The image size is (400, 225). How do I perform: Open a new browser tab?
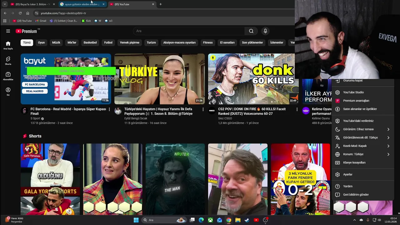(x=161, y=4)
